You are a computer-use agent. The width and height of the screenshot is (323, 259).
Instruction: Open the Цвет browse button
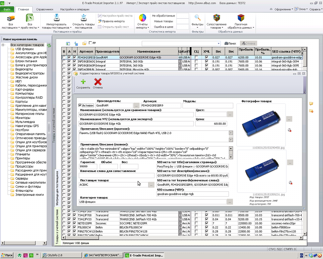click(230, 114)
